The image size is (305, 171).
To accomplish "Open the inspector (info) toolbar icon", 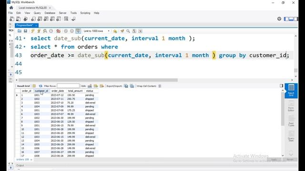I will pyautogui.click(x=25, y=19).
